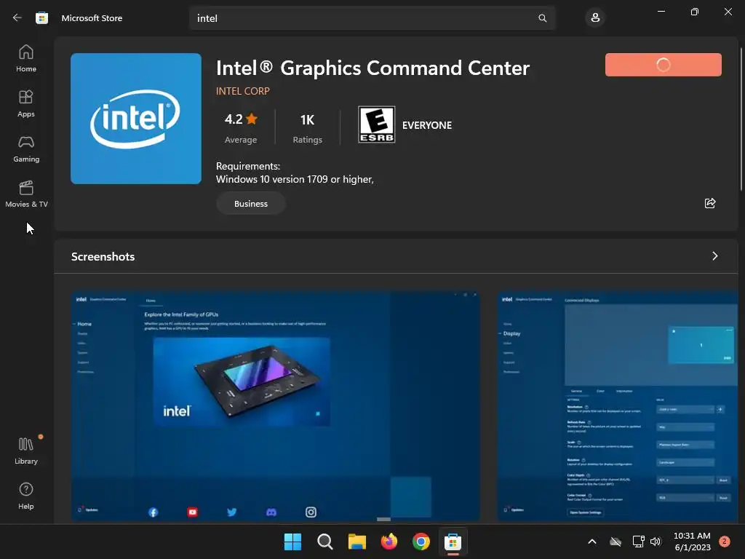Screen dimensions: 745x559
Task: Open the clock showing 10:31 AM
Action: pyautogui.click(x=693, y=542)
